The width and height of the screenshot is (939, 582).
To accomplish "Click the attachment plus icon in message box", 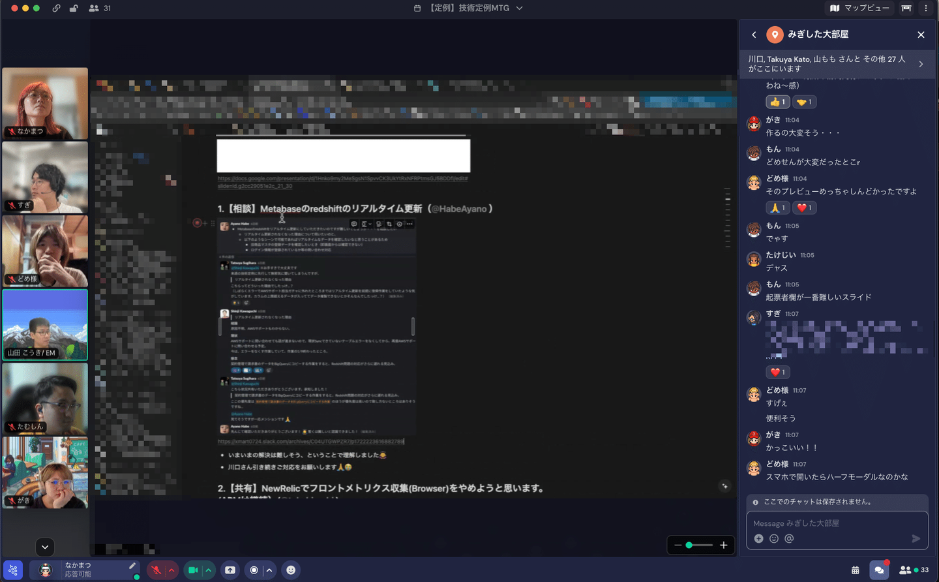I will pos(758,539).
